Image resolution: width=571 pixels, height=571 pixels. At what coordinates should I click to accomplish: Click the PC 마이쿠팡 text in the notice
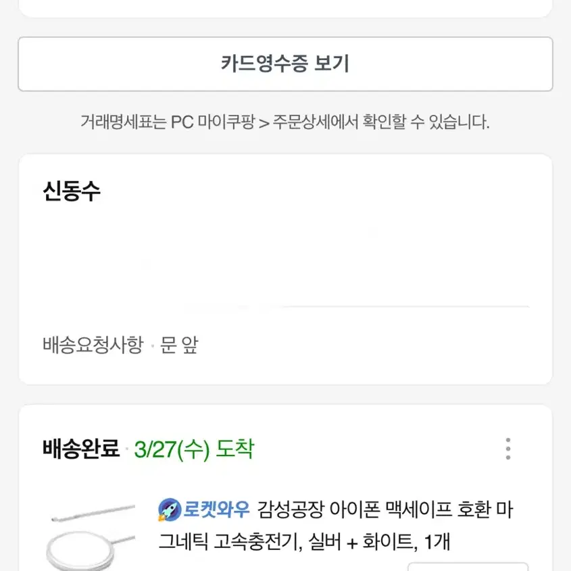coord(213,122)
